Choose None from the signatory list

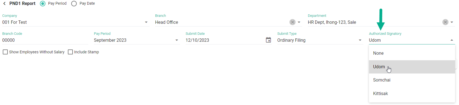point(412,53)
